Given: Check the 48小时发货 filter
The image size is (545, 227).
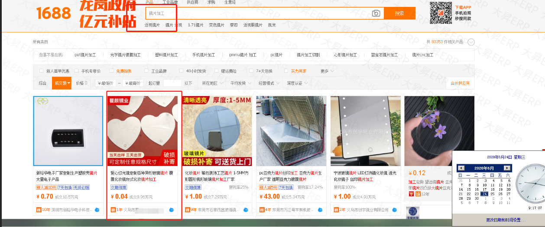Looking at the screenshot, I should point(181,71).
